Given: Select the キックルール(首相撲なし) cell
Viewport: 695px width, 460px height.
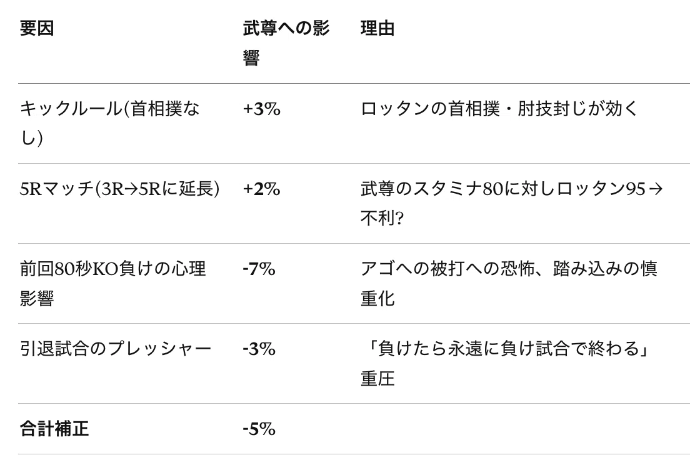Looking at the screenshot, I should (x=110, y=123).
